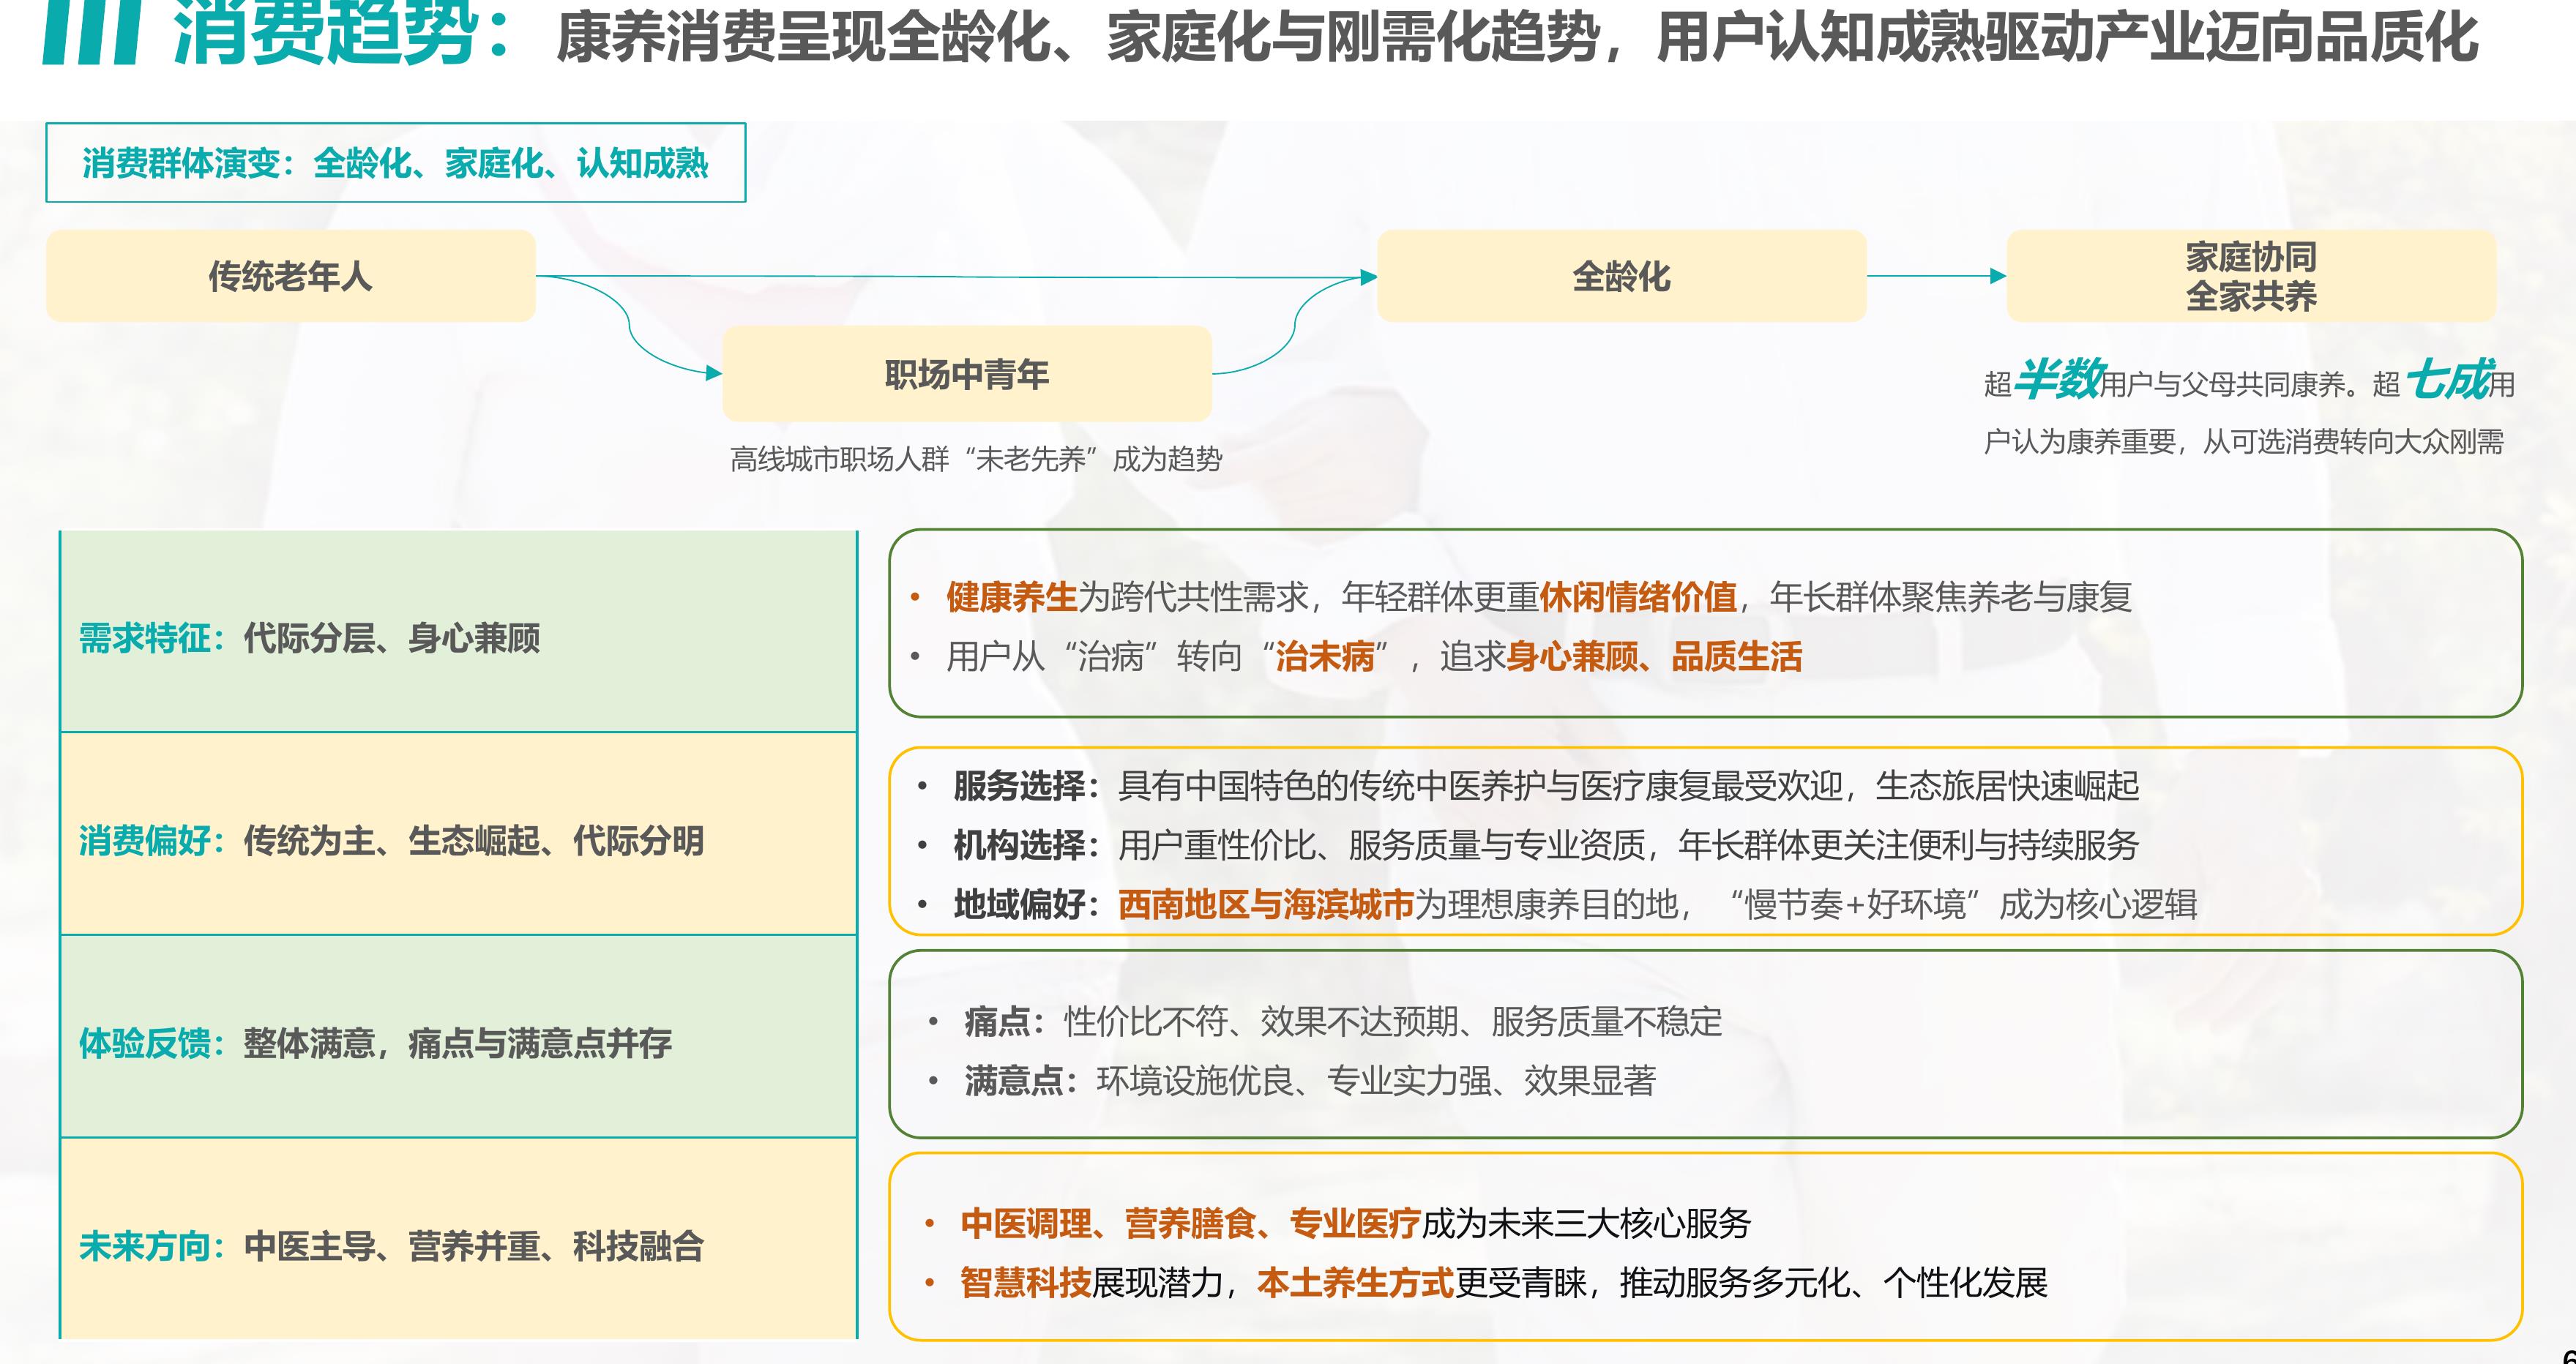Click the orange text 休闲情绪价值
This screenshot has width=2576, height=1364.
[x=1637, y=597]
